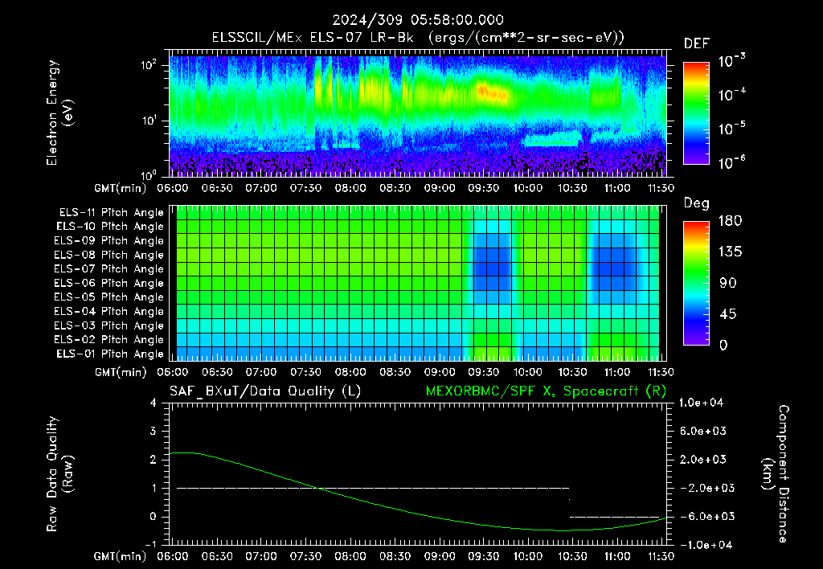Click the 'ELS-11 Pitch Angle' row label
823x569 pixels.
pos(111,213)
